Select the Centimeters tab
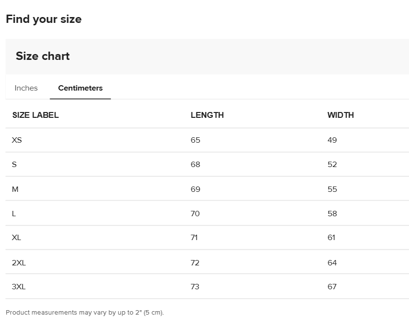The image size is (409, 336). click(x=80, y=88)
